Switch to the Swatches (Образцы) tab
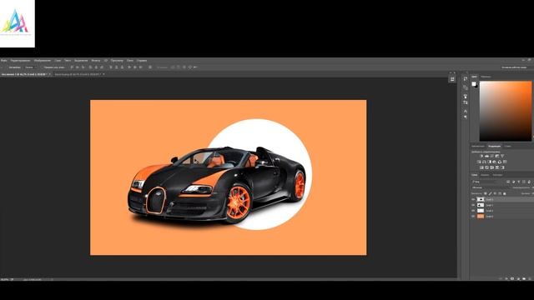534x300 pixels. click(486, 77)
